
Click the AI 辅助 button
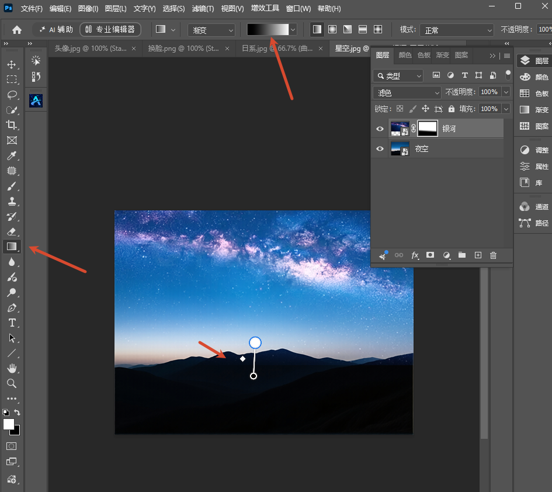[x=56, y=30]
